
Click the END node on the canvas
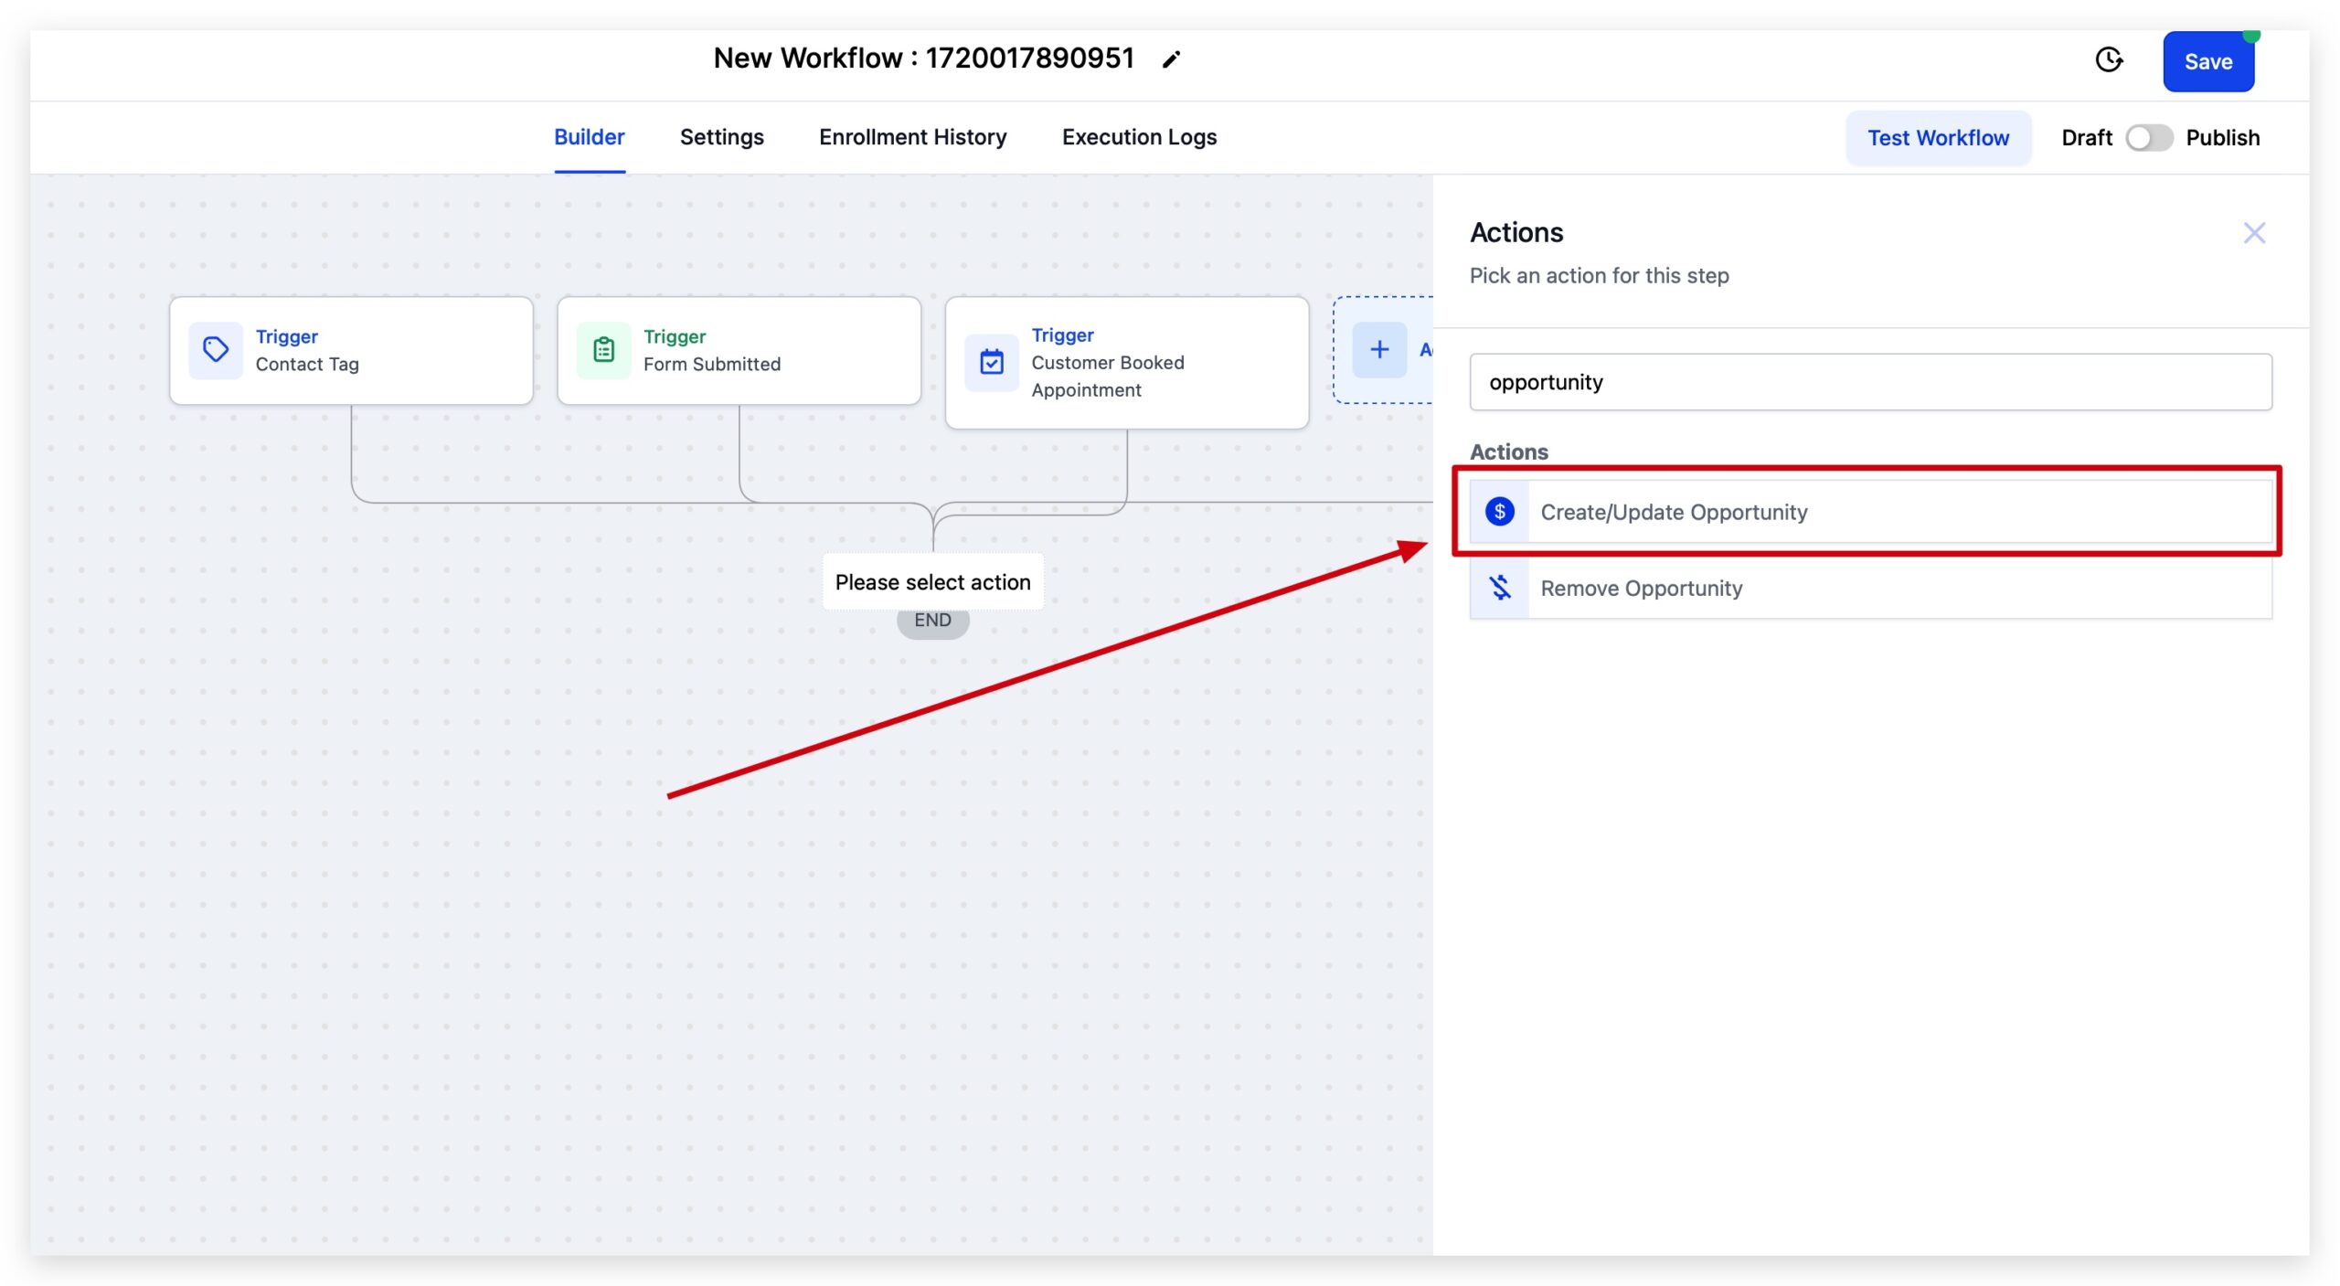point(932,620)
